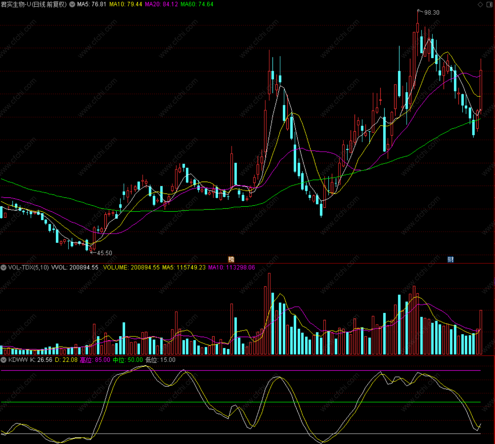This screenshot has width=495, height=444.
Task: Click the 榜 marker on the chart axis
Action: coord(231,259)
